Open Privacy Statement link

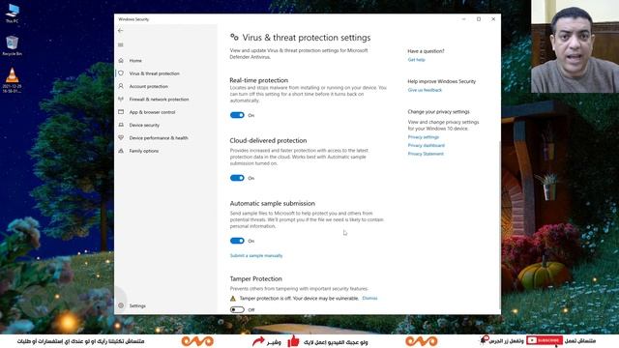[x=426, y=154]
